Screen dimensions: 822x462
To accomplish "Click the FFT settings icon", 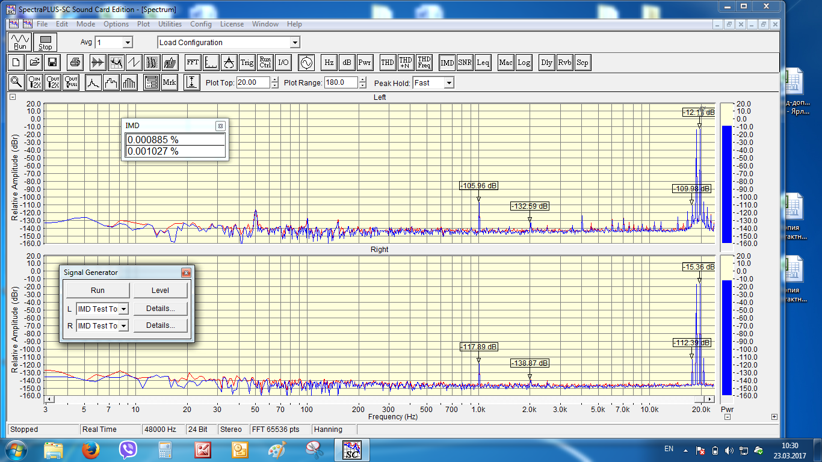I will tap(193, 62).
